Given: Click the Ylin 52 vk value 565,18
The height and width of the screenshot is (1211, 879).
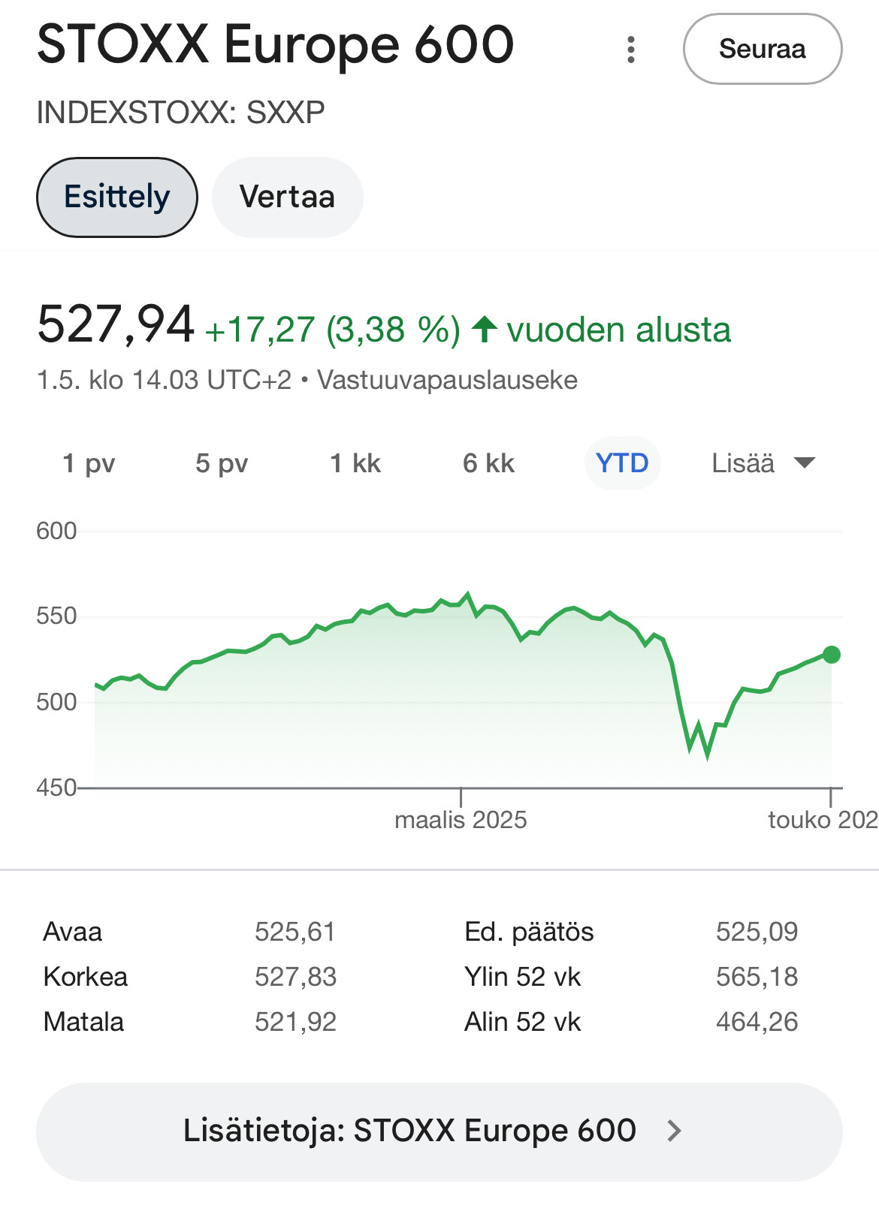Looking at the screenshot, I should tap(757, 977).
